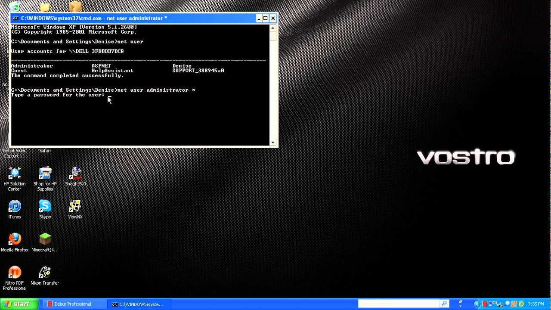Click the command prompt scroll-down arrow
551x310 pixels.
[x=273, y=142]
